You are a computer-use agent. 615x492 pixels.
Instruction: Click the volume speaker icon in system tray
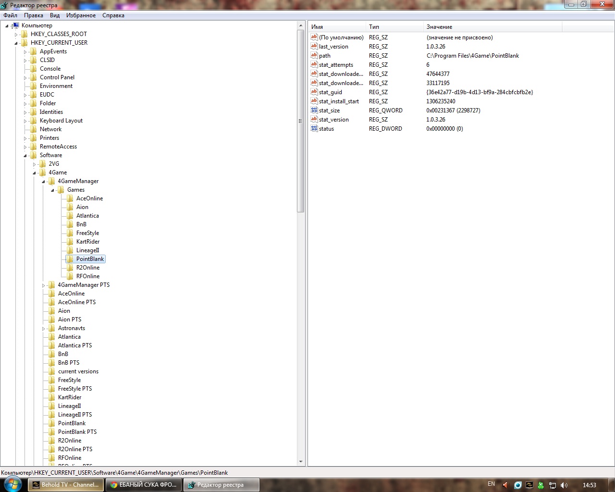tap(564, 485)
